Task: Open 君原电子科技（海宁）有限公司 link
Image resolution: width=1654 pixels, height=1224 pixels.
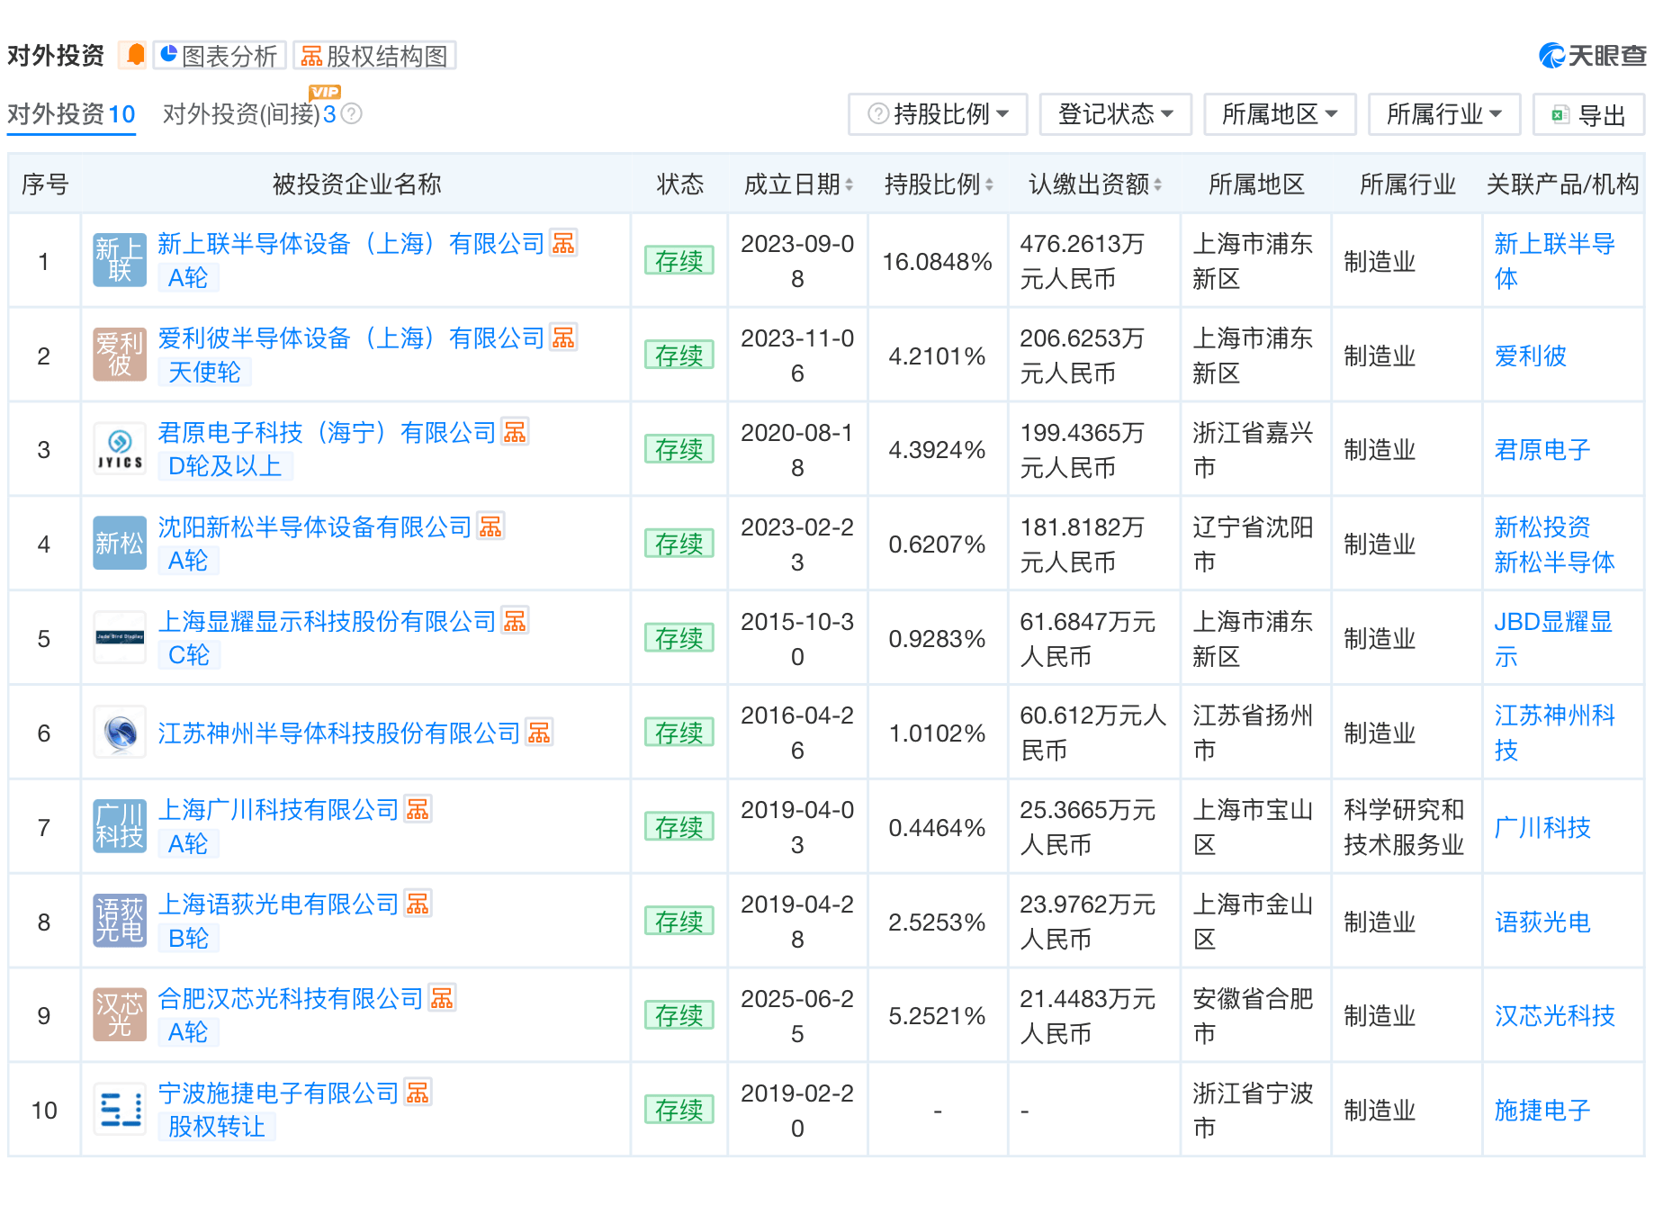Action: pos(327,433)
